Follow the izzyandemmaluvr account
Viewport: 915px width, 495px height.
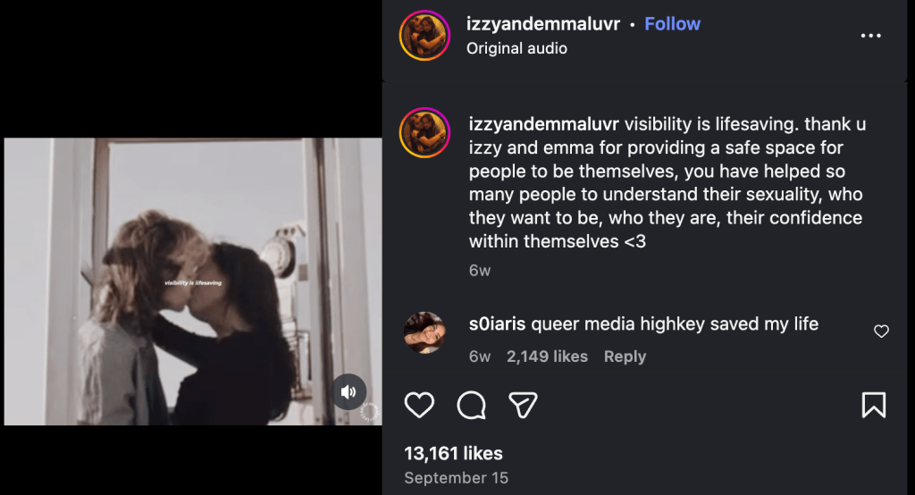click(672, 24)
